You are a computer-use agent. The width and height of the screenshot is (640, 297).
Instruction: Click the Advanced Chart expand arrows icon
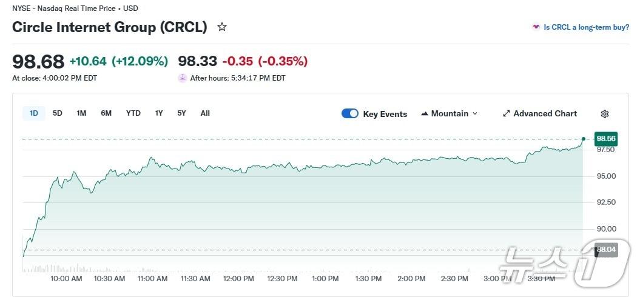click(x=507, y=114)
